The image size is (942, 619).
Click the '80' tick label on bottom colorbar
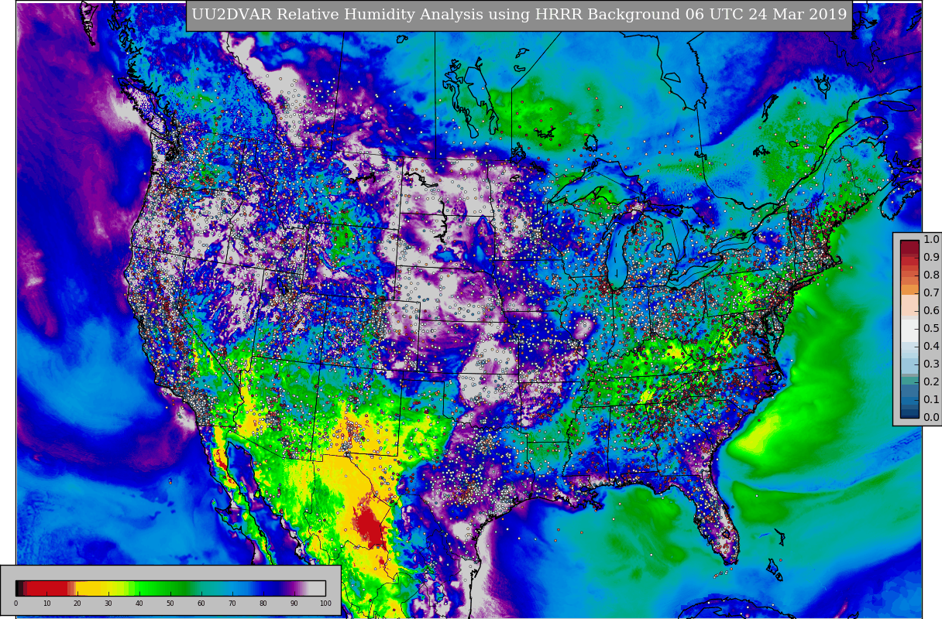[263, 604]
